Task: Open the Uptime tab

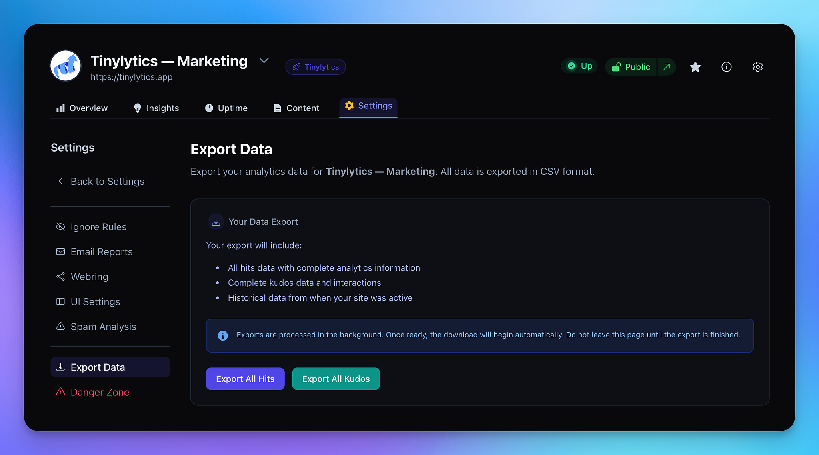Action: pos(226,108)
